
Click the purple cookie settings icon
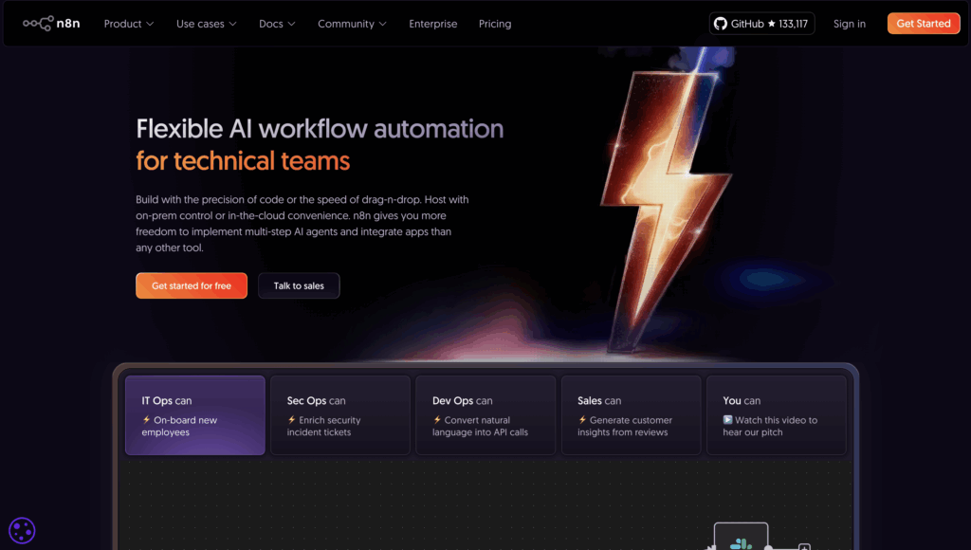tap(22, 531)
